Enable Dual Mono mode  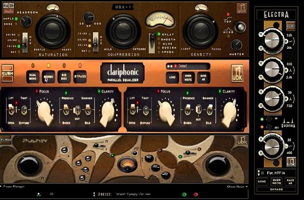click(x=33, y=76)
